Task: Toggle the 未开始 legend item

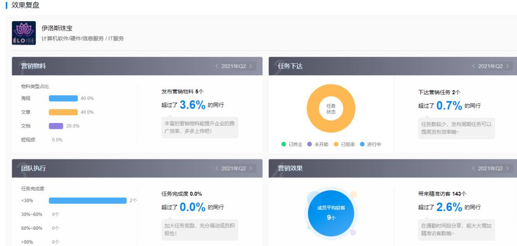Action: [x=317, y=145]
